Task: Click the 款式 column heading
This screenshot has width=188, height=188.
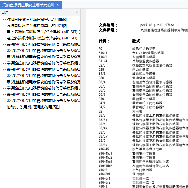Action: click(x=137, y=41)
